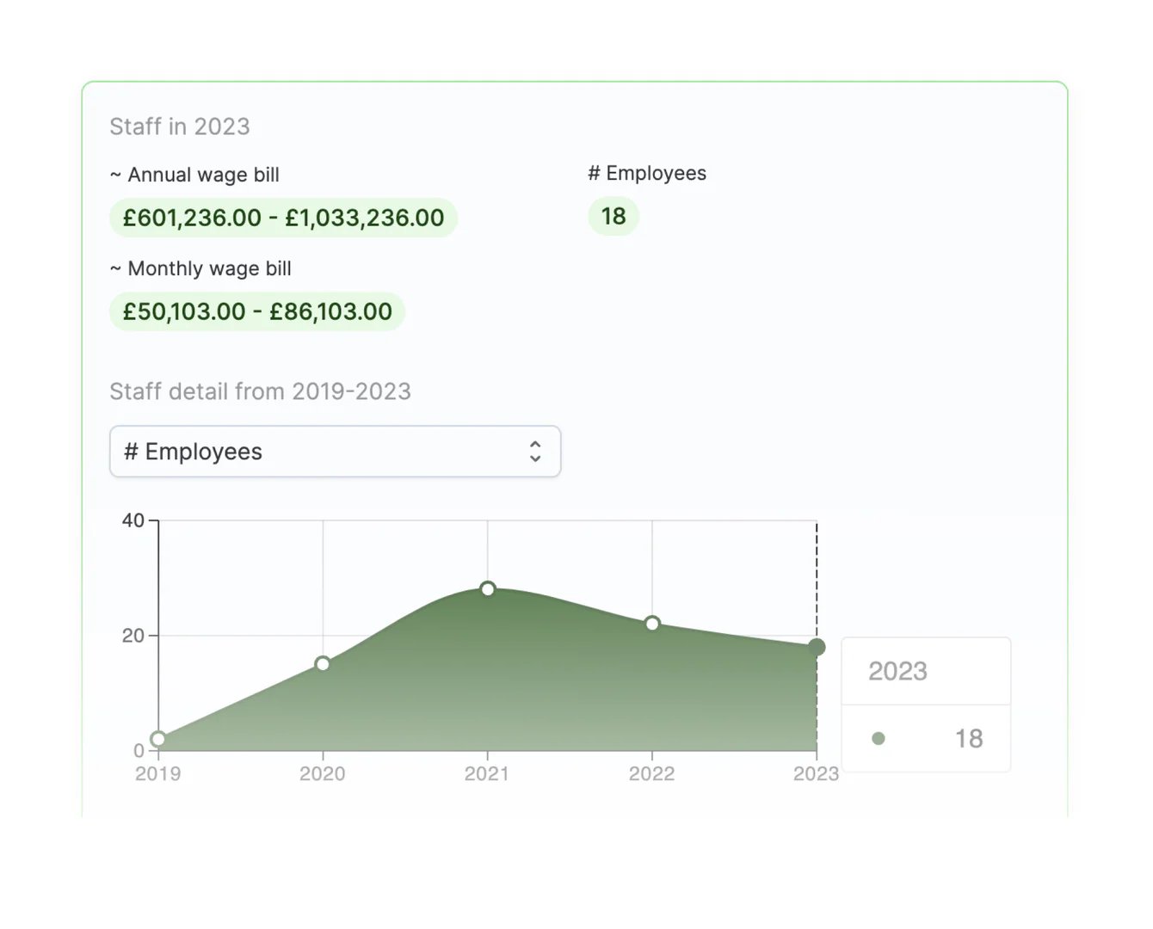Click the up-down chevron in the dropdown
The width and height of the screenshot is (1153, 929).
(535, 452)
